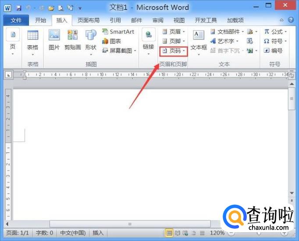Open the 页 pages dropdown
The width and height of the screenshot is (299, 241).
point(13,42)
